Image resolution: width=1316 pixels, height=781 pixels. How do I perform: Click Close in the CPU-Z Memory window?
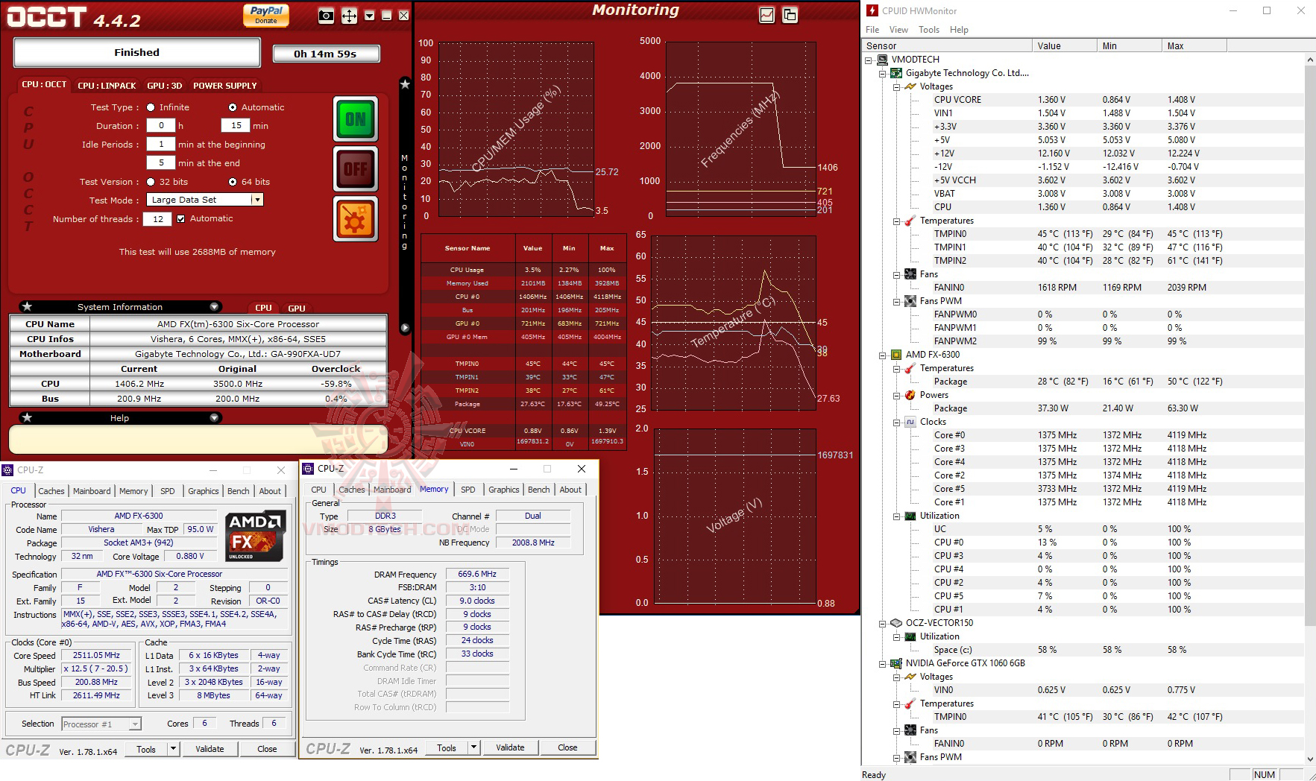click(567, 747)
